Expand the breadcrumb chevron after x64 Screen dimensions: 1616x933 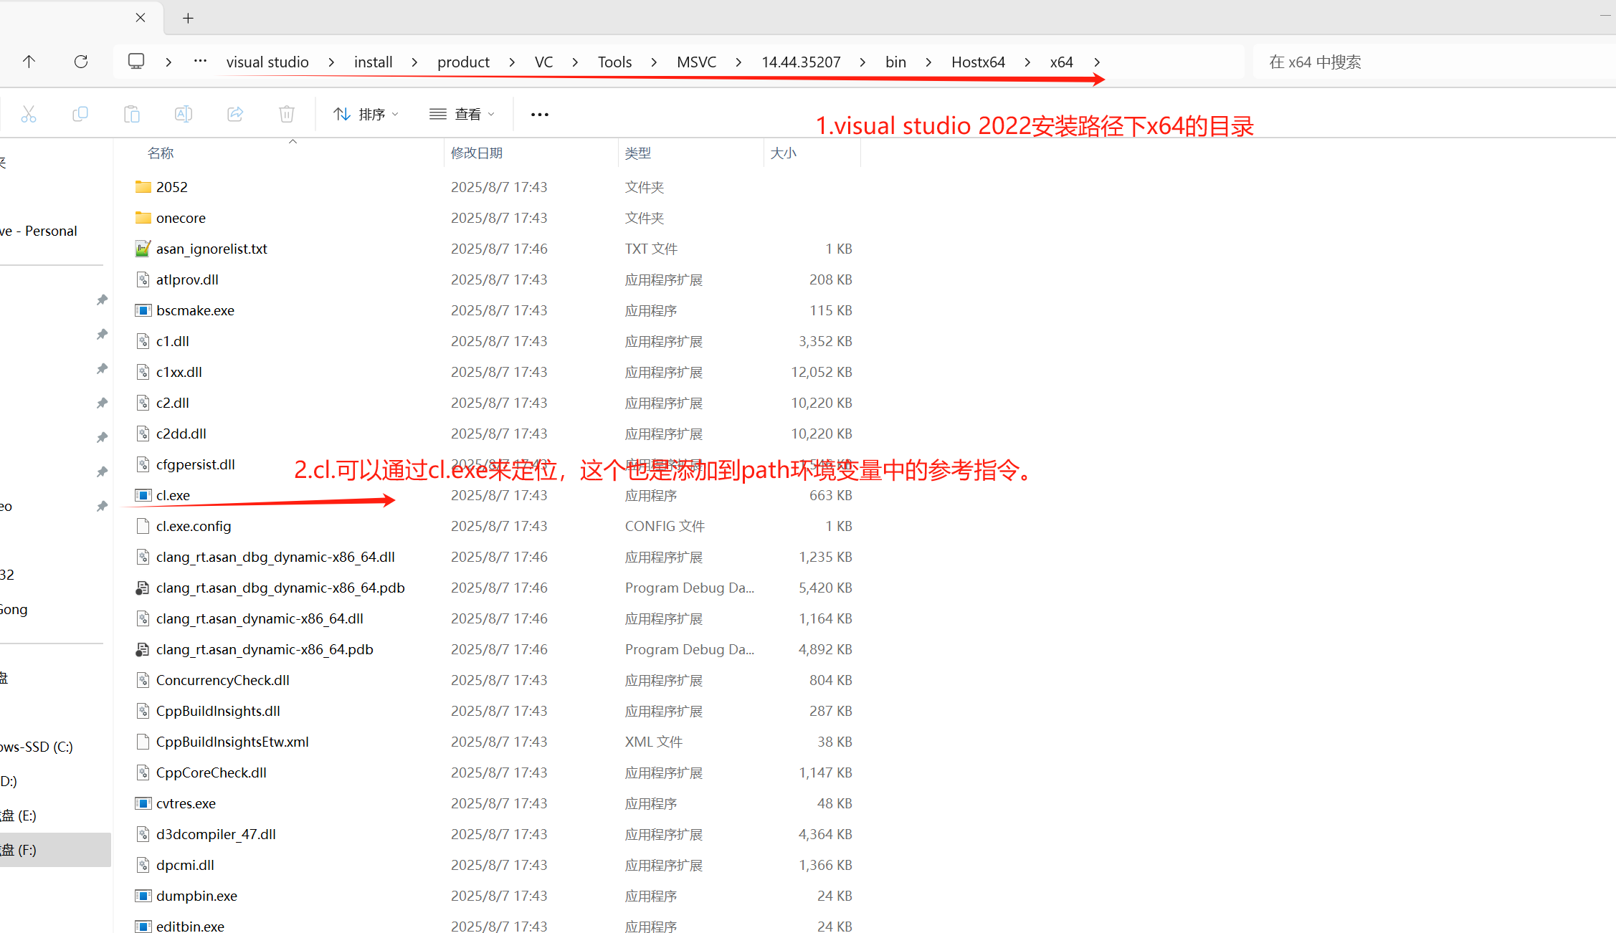(x=1097, y=62)
